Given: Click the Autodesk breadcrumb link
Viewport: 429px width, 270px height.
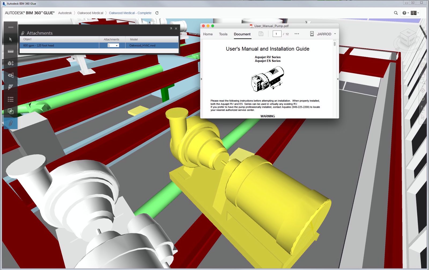Looking at the screenshot, I should [65, 13].
